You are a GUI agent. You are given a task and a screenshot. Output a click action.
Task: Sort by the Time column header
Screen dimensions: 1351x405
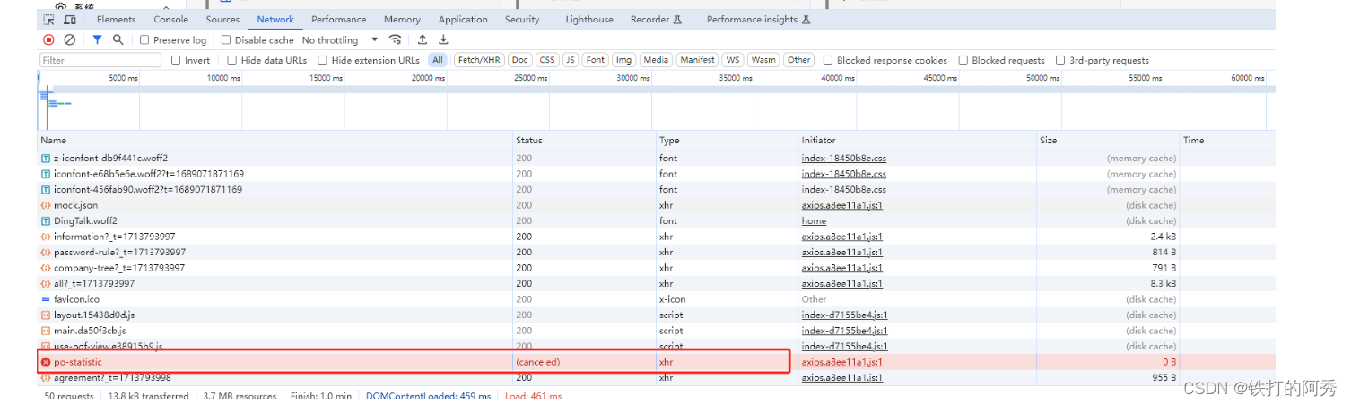click(1227, 141)
